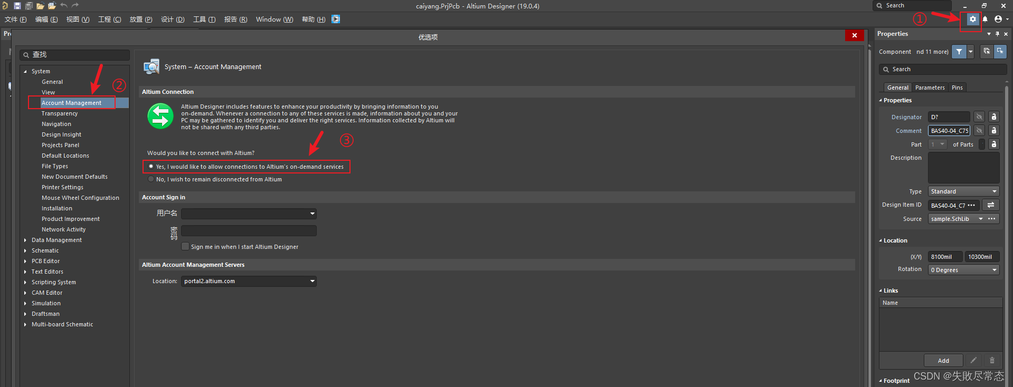Collapse the System tree node
The image size is (1013, 387).
(25, 71)
